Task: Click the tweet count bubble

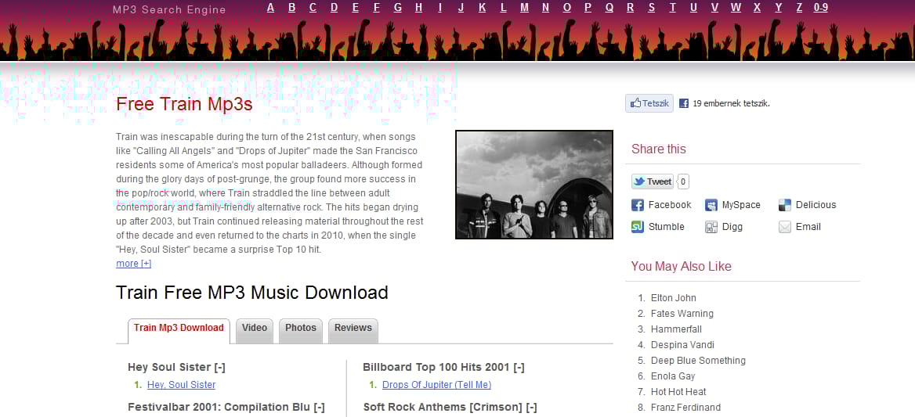Action: pos(683,182)
